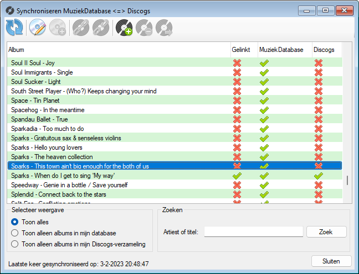Click the Zoek button
The height and width of the screenshot is (274, 359).
point(326,232)
